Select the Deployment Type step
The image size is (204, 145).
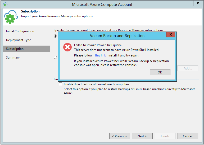pos(19,40)
